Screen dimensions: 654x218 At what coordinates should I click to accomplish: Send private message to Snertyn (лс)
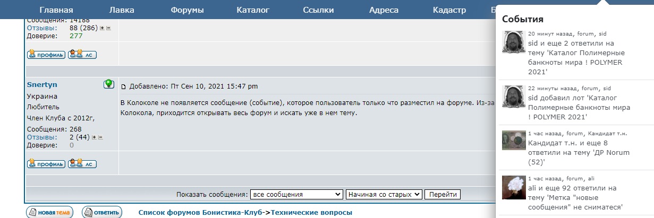click(82, 164)
